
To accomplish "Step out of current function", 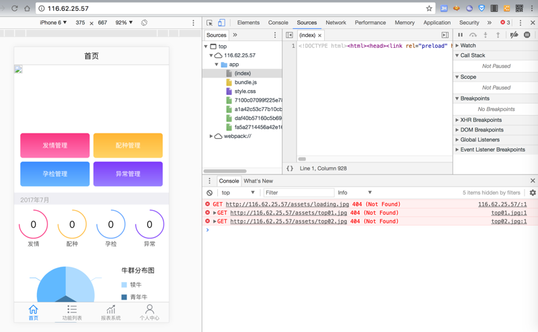I will 498,35.
